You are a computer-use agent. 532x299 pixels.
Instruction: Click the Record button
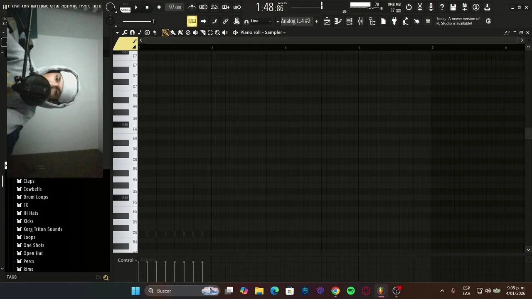point(159,7)
